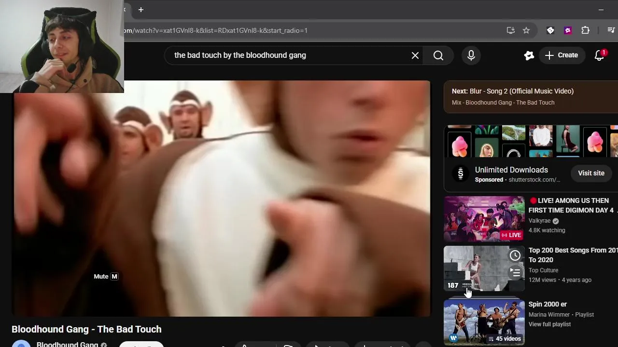Open a new browser tab

coord(141,10)
